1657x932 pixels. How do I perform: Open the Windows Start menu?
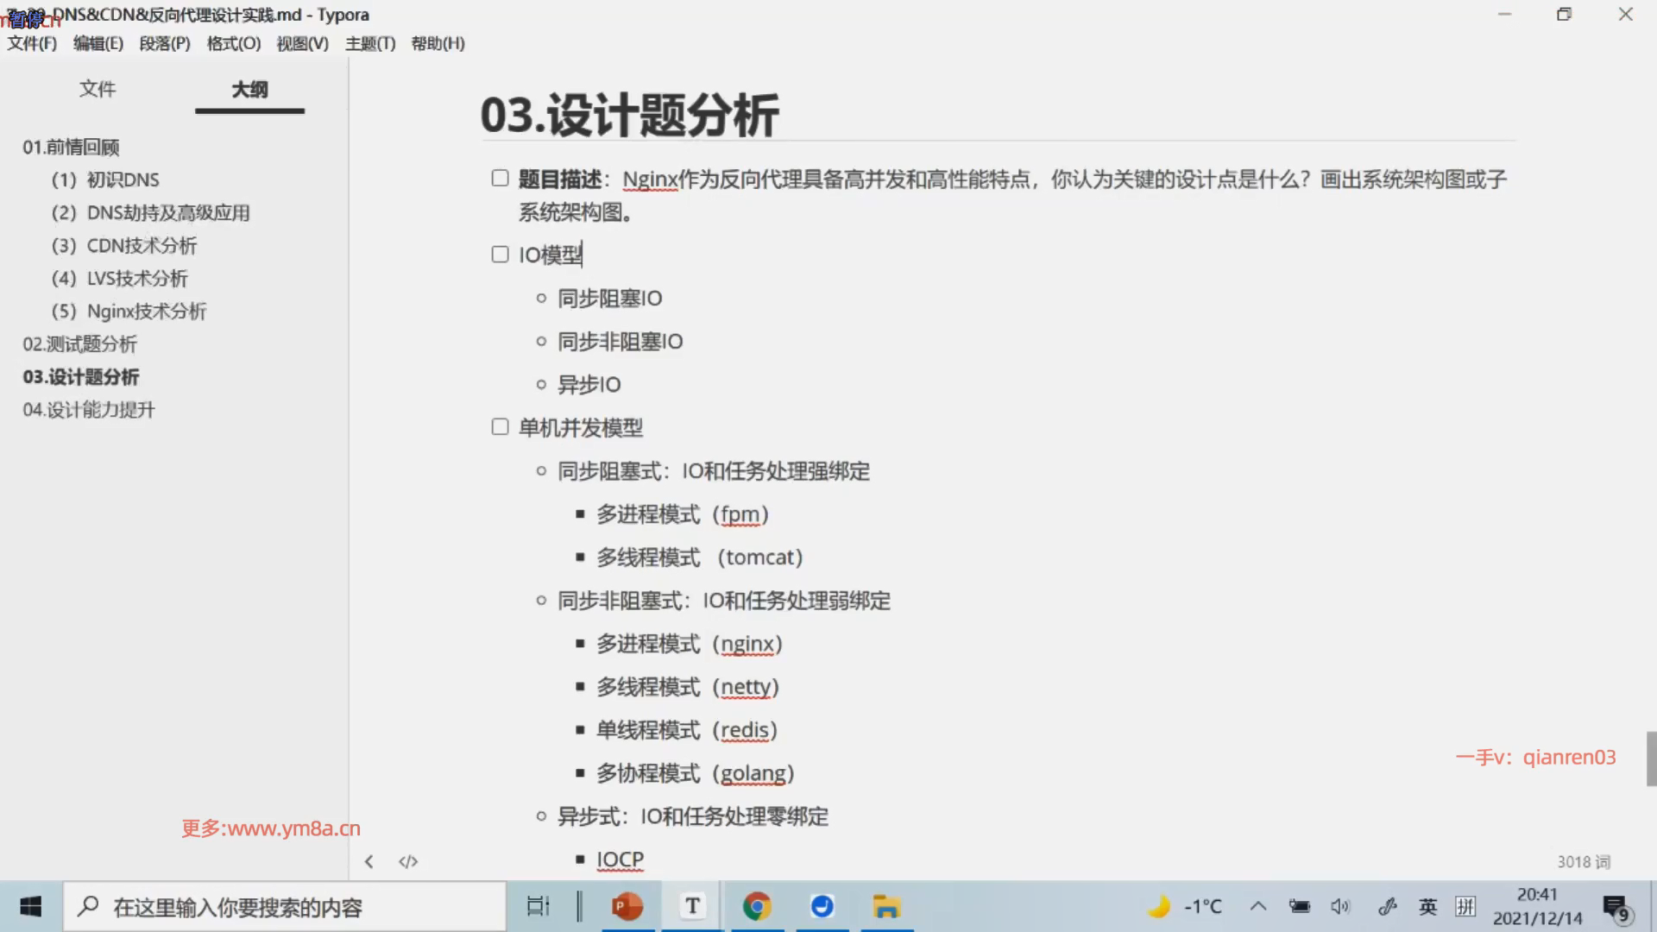31,906
